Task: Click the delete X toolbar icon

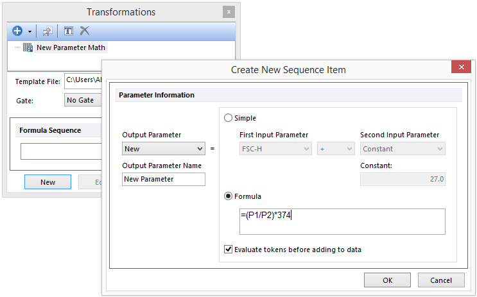Action: click(85, 31)
